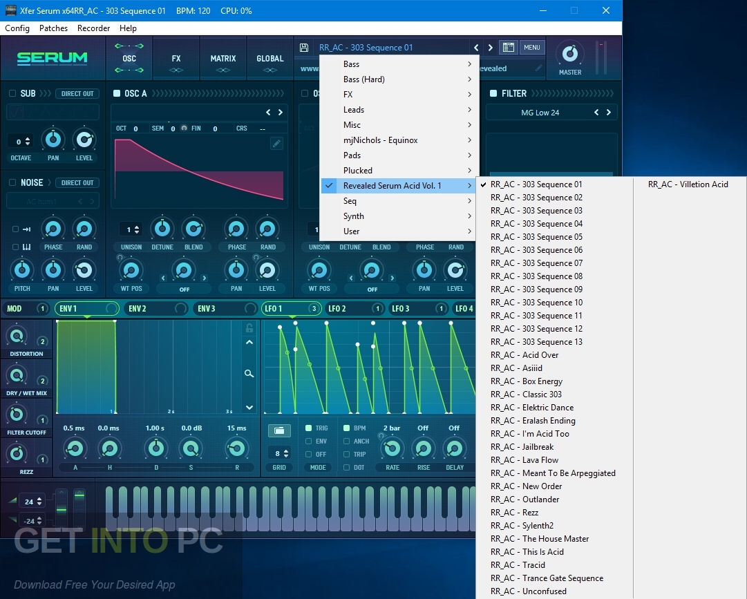Click NOISE DIRECT OUT button
The height and width of the screenshot is (599, 747).
[77, 182]
